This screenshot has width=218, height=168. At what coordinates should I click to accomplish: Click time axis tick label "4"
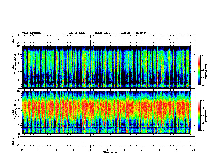91,150
